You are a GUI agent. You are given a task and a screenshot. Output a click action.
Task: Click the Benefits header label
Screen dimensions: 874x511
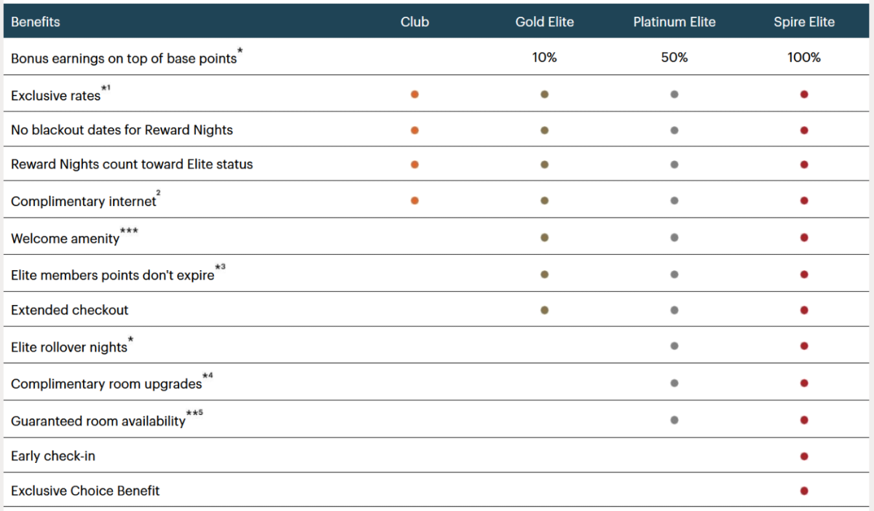coord(36,22)
